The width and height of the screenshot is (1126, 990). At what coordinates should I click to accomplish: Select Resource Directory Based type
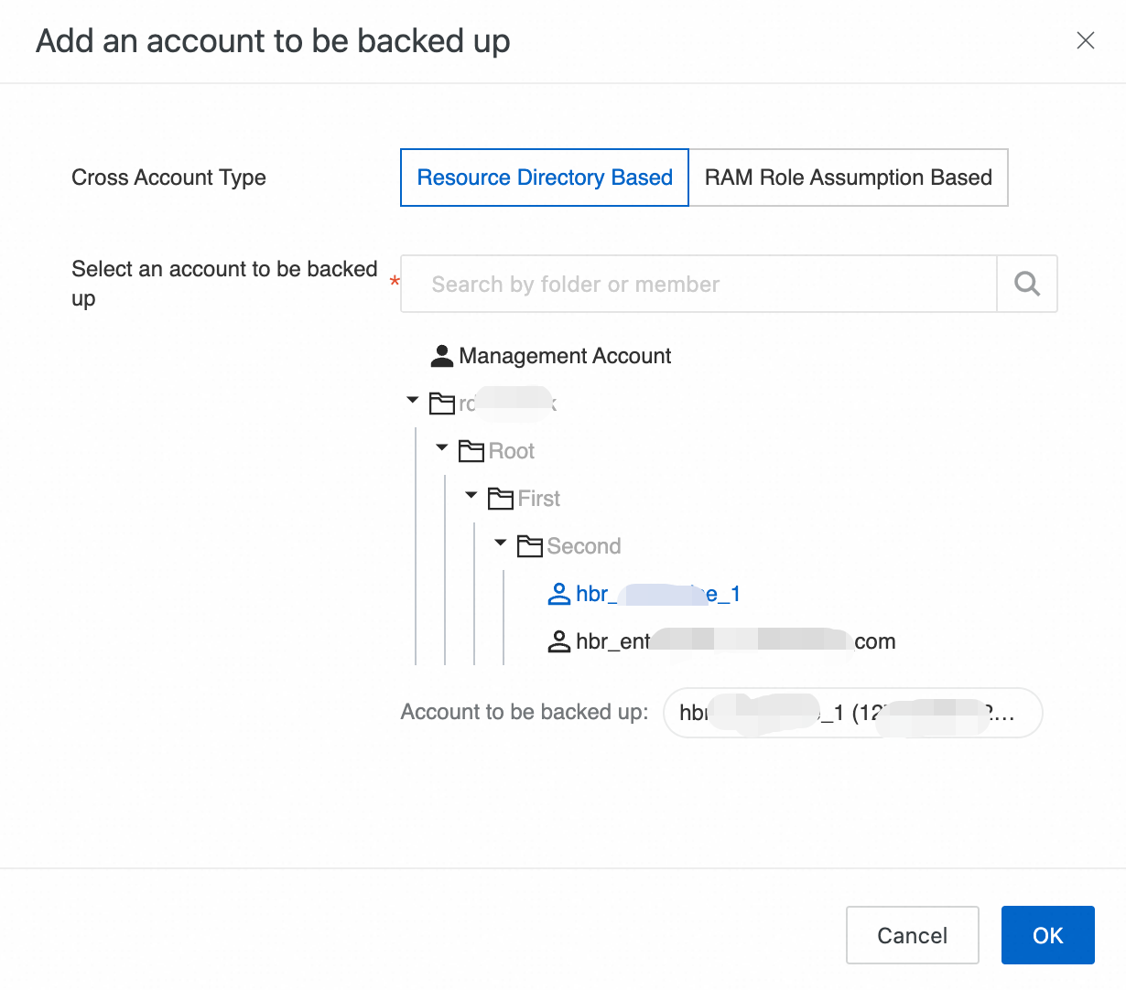(545, 178)
